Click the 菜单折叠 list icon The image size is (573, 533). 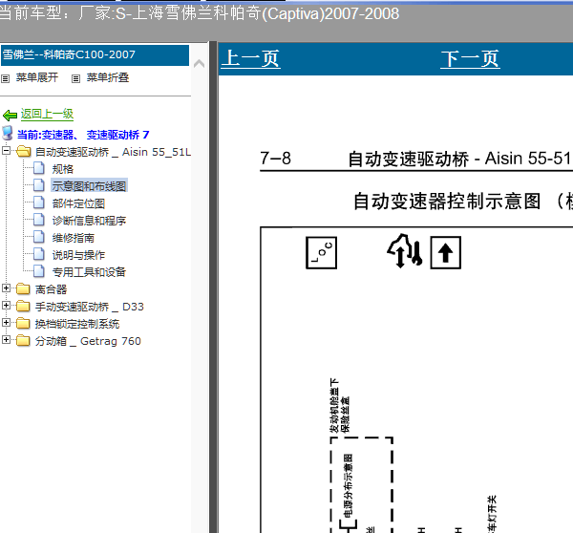click(x=75, y=78)
